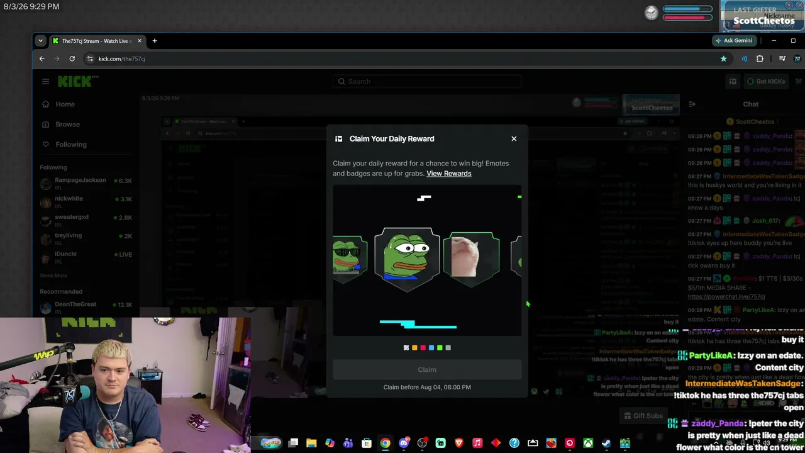This screenshot has height=453, width=805.
Task: Open a new Chrome tab
Action: click(x=154, y=41)
